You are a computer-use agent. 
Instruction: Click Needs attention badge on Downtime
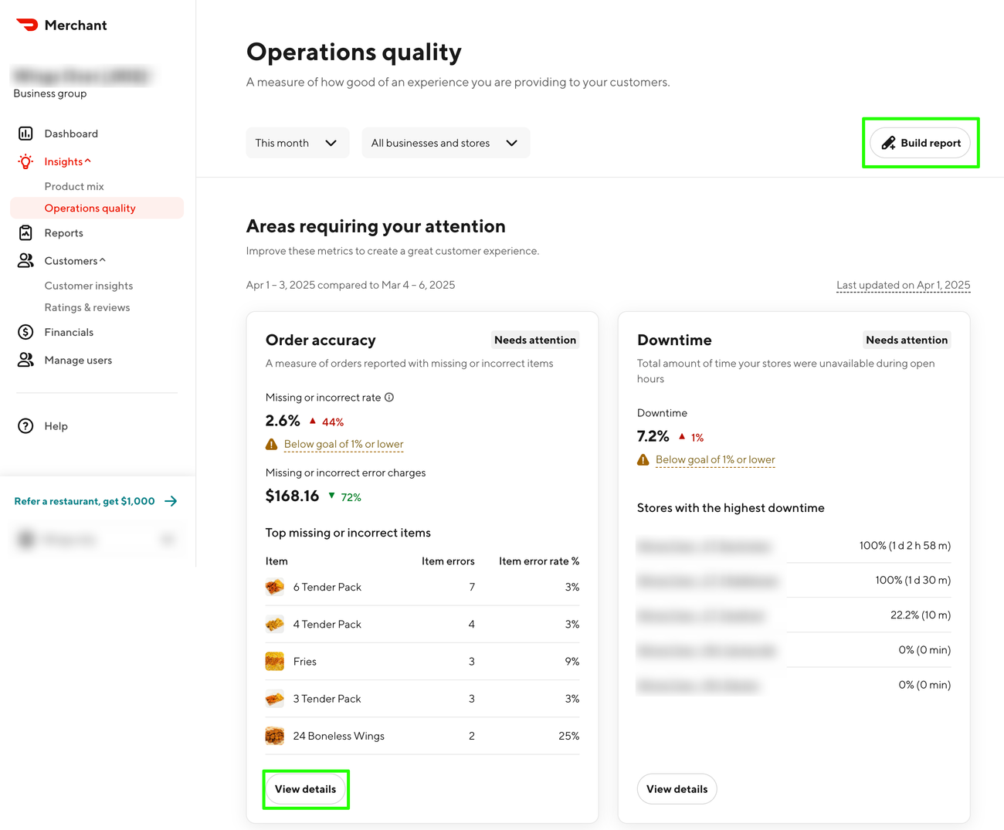(907, 340)
